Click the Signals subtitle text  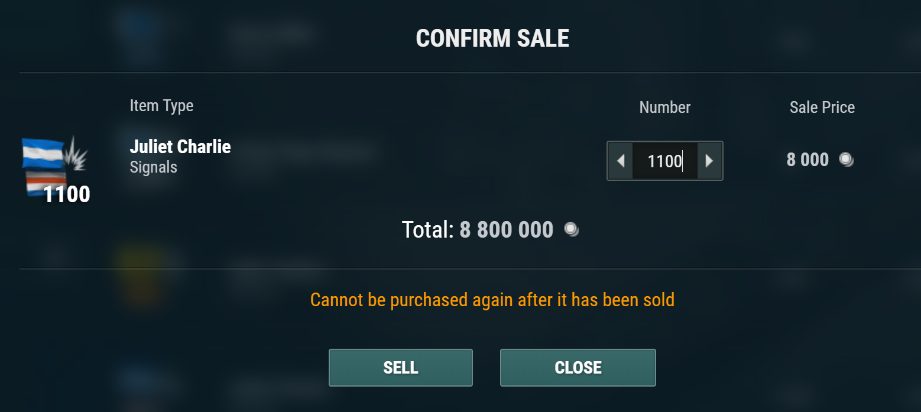[153, 167]
